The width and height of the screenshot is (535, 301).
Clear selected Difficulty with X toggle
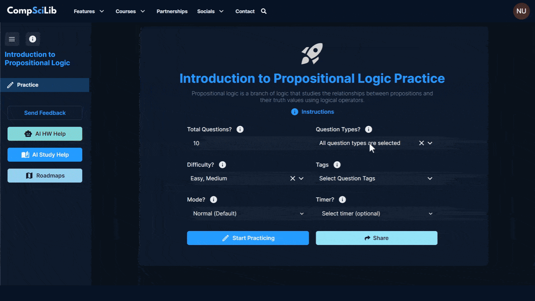click(x=293, y=178)
